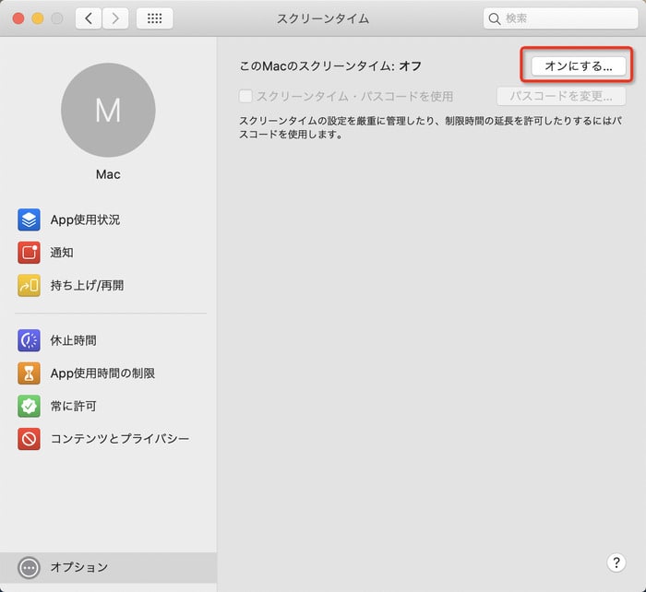Click the green 常に許可 checkmark icon

click(x=29, y=406)
